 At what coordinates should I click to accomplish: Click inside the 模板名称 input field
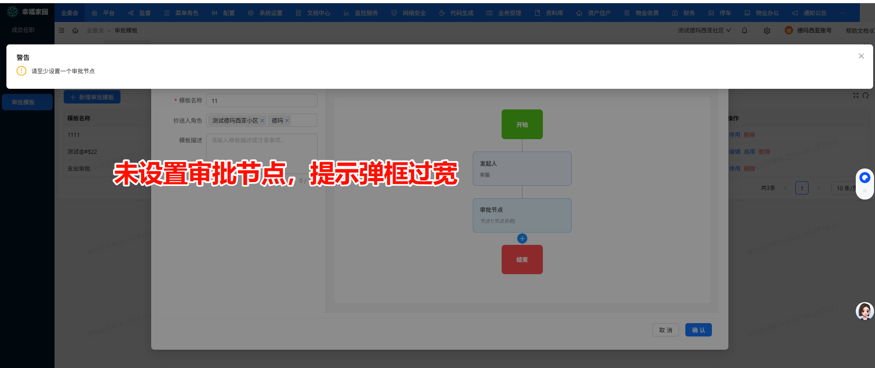click(x=262, y=101)
